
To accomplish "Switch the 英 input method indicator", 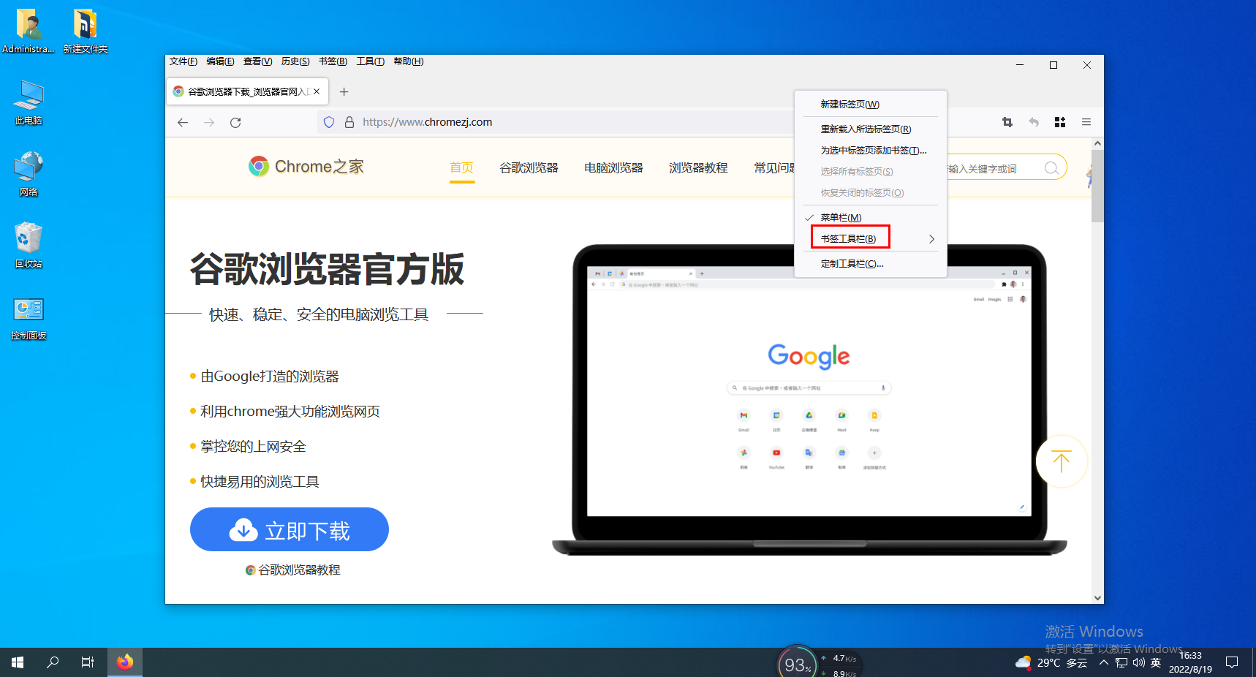I will (1156, 662).
